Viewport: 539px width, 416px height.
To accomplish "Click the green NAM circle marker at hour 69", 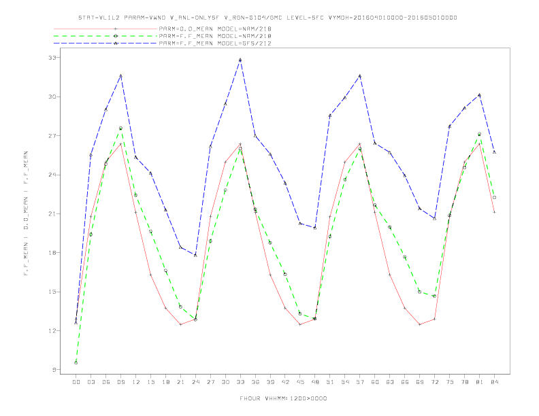I will point(420,292).
